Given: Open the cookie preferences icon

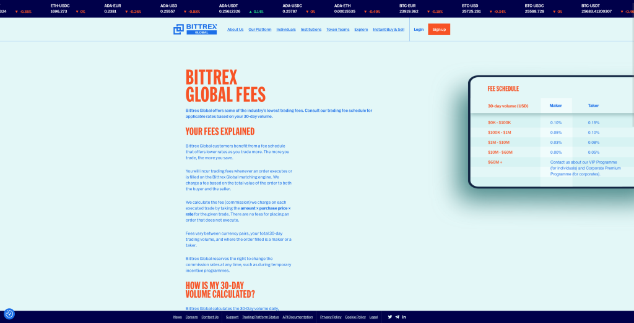Looking at the screenshot, I should click(x=9, y=314).
